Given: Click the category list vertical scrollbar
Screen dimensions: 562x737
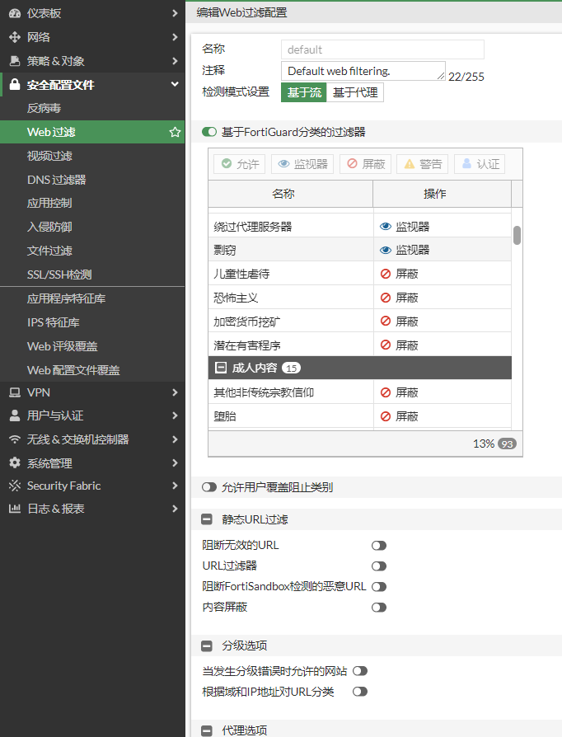Looking at the screenshot, I should tap(517, 236).
